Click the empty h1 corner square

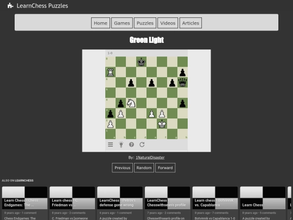[x=182, y=134]
